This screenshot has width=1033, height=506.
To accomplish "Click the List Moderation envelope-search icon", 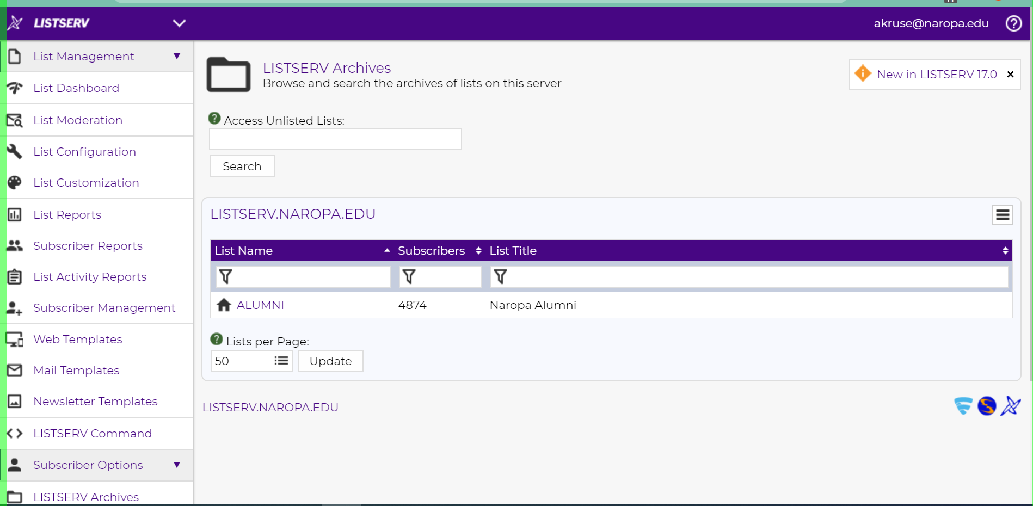I will coord(15,120).
